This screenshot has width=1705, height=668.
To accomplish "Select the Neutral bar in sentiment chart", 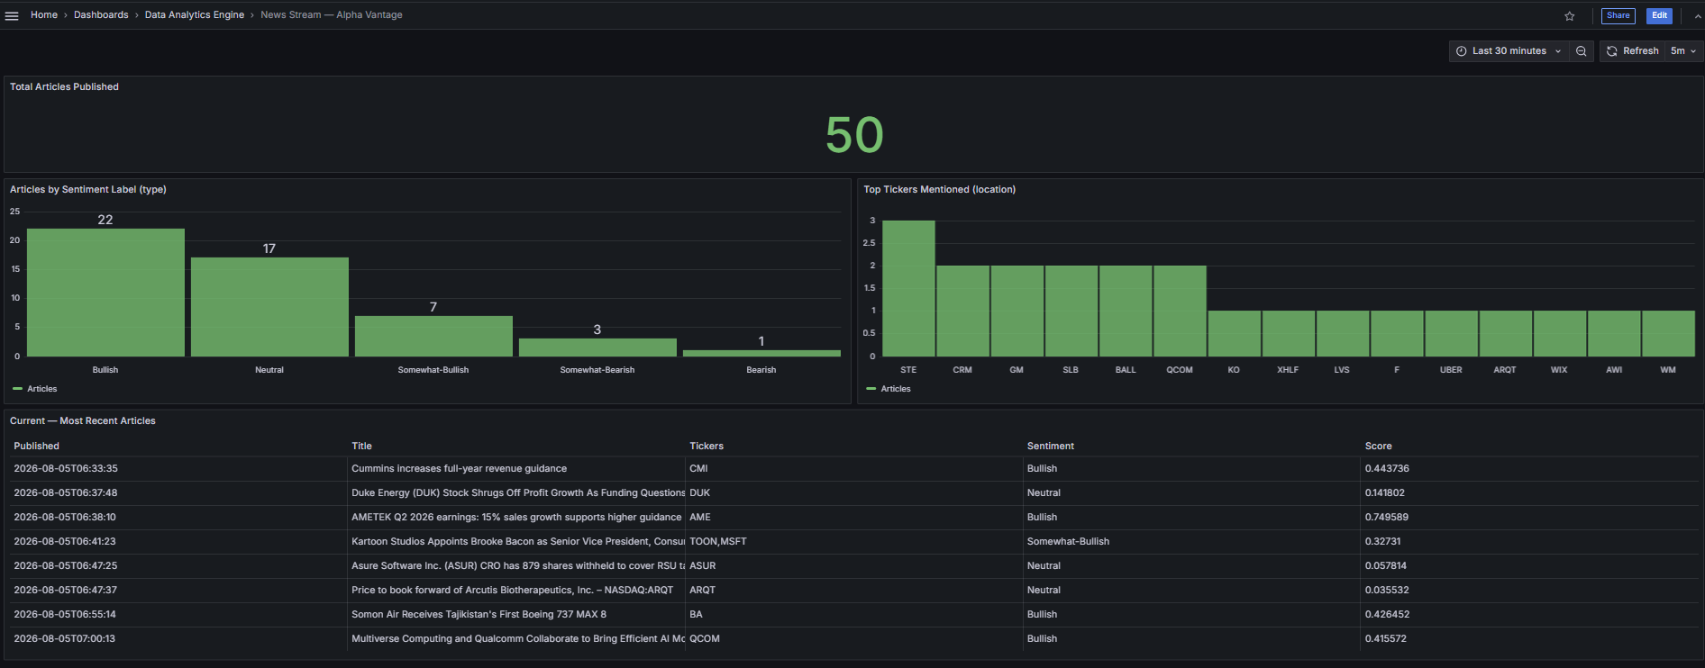I will click(x=269, y=307).
